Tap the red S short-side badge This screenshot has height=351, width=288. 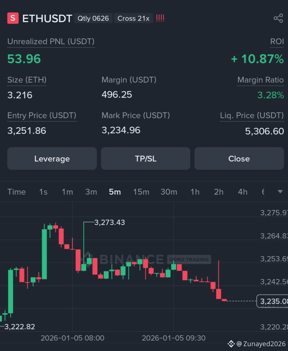pyautogui.click(x=13, y=18)
